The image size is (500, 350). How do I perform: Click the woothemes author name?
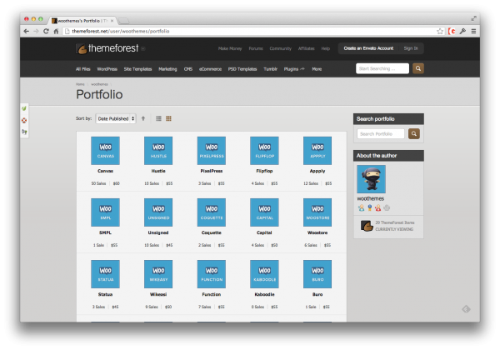(370, 198)
